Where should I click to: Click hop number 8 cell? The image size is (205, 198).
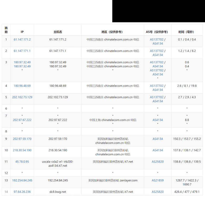pyautogui.click(x=6, y=131)
